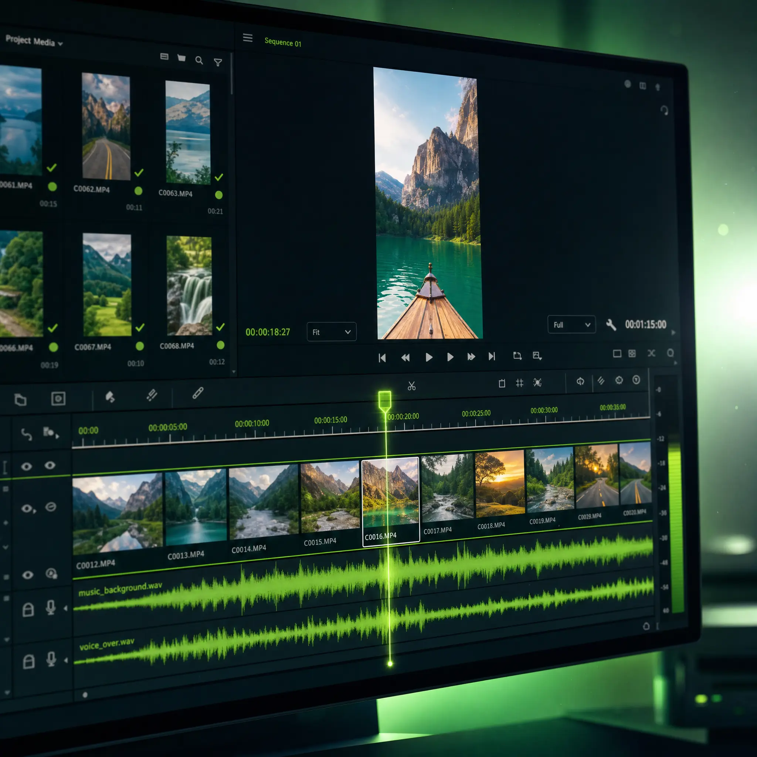
Task: Select the razor scissors tool above timeline
Action: [x=411, y=386]
